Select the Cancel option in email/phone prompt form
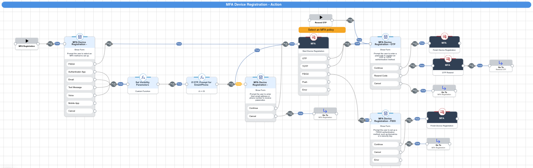 click(261, 116)
